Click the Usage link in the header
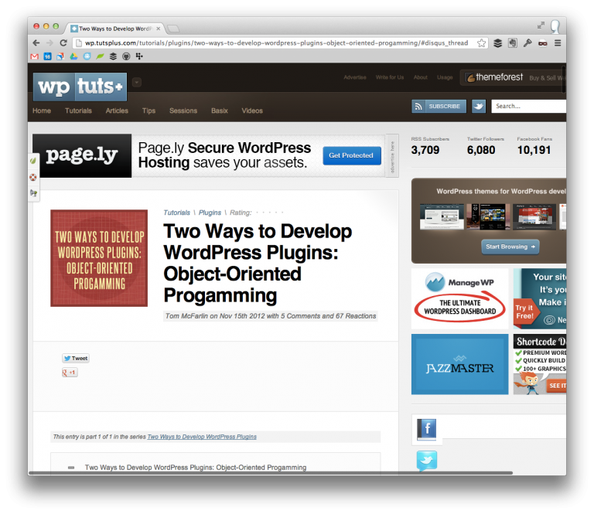This screenshot has width=594, height=514. tap(445, 77)
